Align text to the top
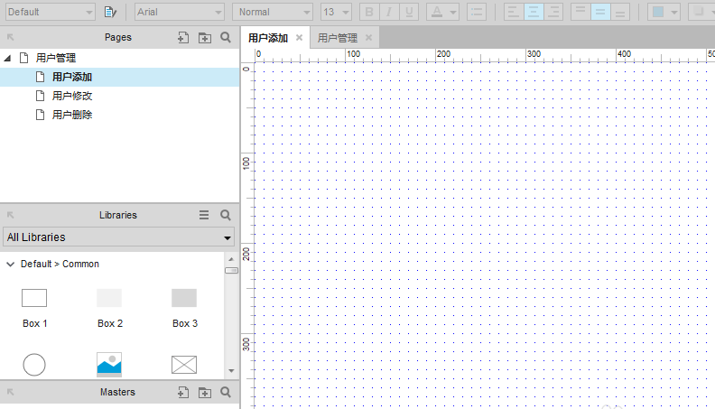715x409 pixels. tap(580, 12)
